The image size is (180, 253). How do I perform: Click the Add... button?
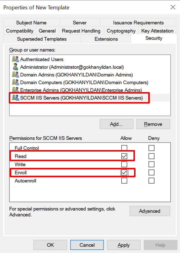(116, 124)
